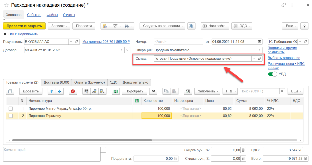The width and height of the screenshot is (312, 165).
Task: Click barcode scanner search icon
Action: pyautogui.click(x=86, y=91)
